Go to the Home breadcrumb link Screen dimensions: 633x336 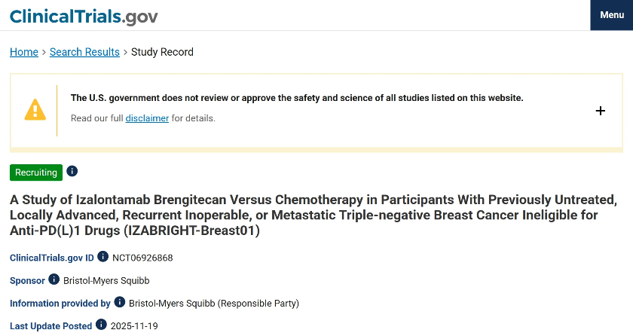click(x=24, y=52)
